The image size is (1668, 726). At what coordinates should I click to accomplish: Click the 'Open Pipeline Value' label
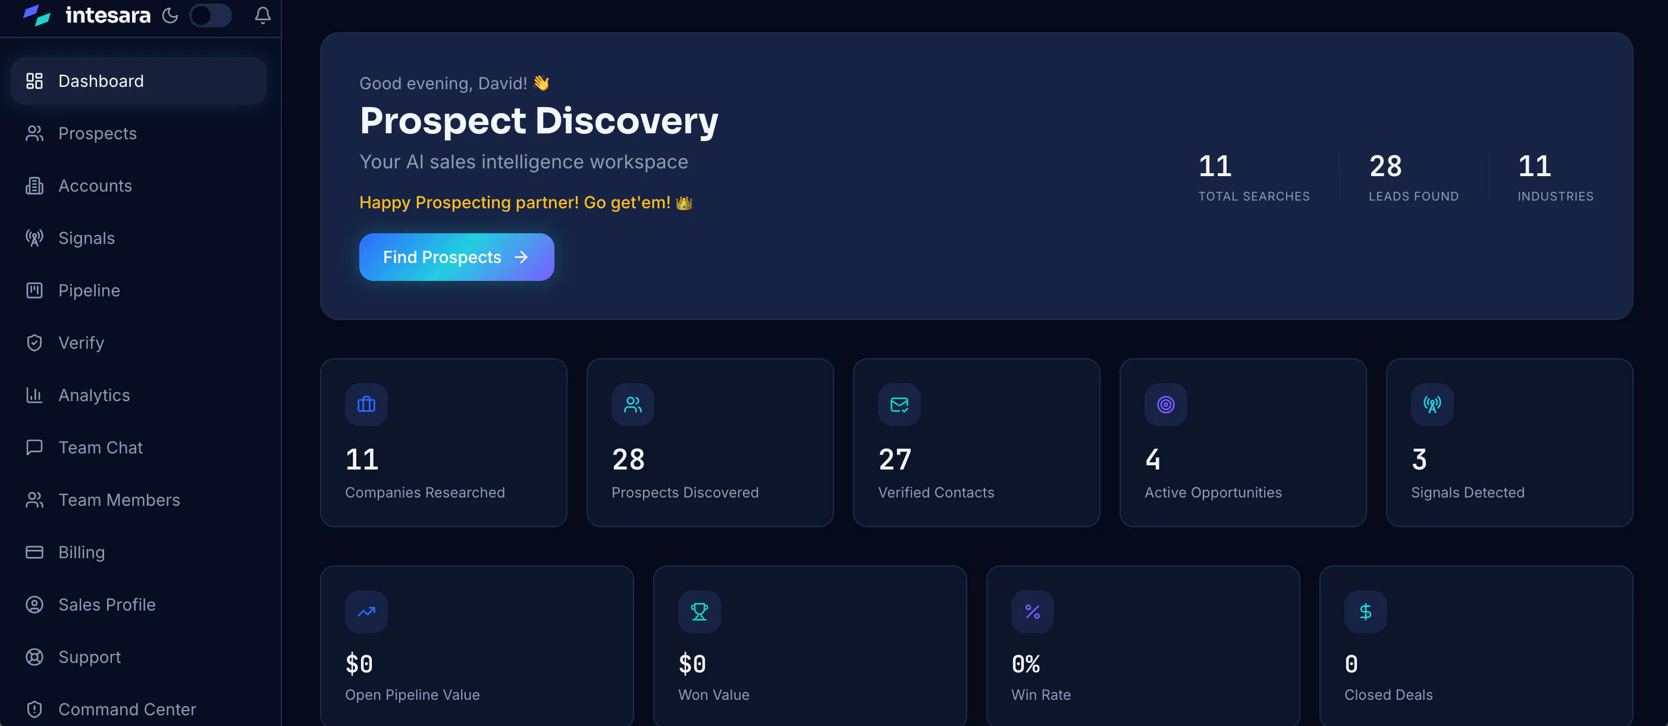click(x=412, y=695)
